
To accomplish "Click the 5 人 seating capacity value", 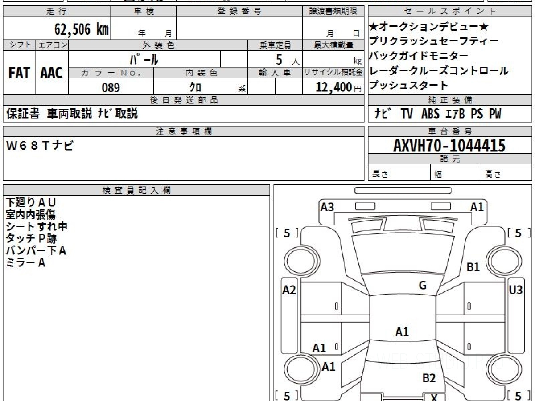I will click(x=288, y=59).
